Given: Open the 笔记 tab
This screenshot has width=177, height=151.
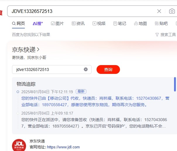Looking at the screenshot, I should (x=120, y=23).
